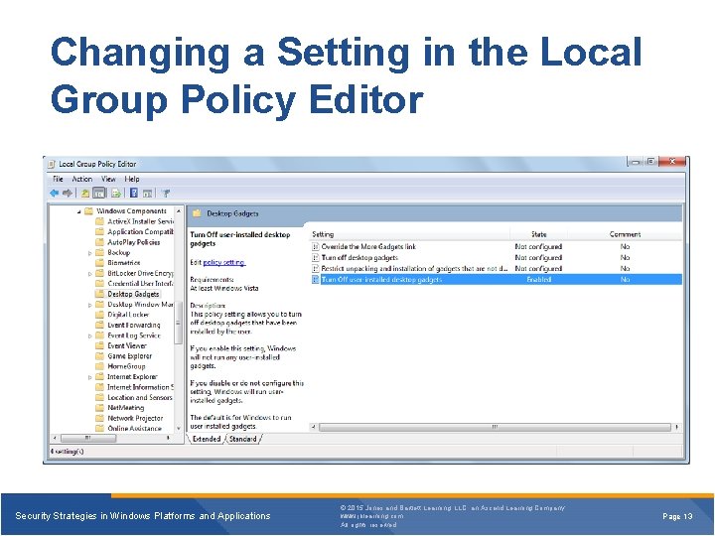Open the Action menu

tap(82, 179)
